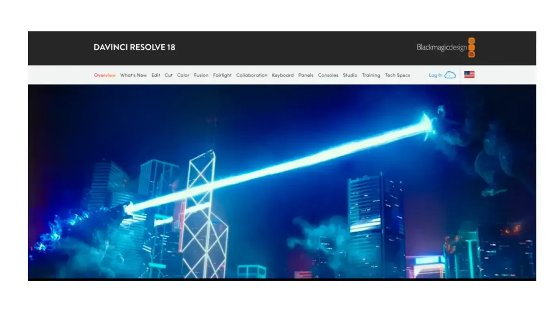555x312 pixels.
Task: Select the Cut navigation item
Action: [x=168, y=75]
